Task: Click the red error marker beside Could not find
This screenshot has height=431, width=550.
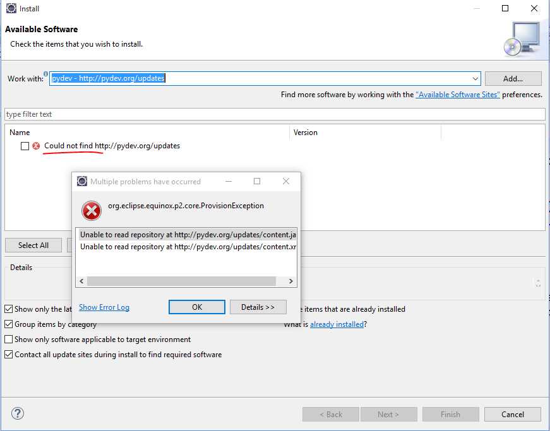Action: 36,146
